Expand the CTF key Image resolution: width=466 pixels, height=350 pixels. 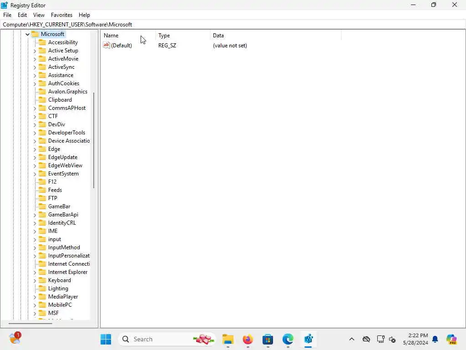click(35, 116)
